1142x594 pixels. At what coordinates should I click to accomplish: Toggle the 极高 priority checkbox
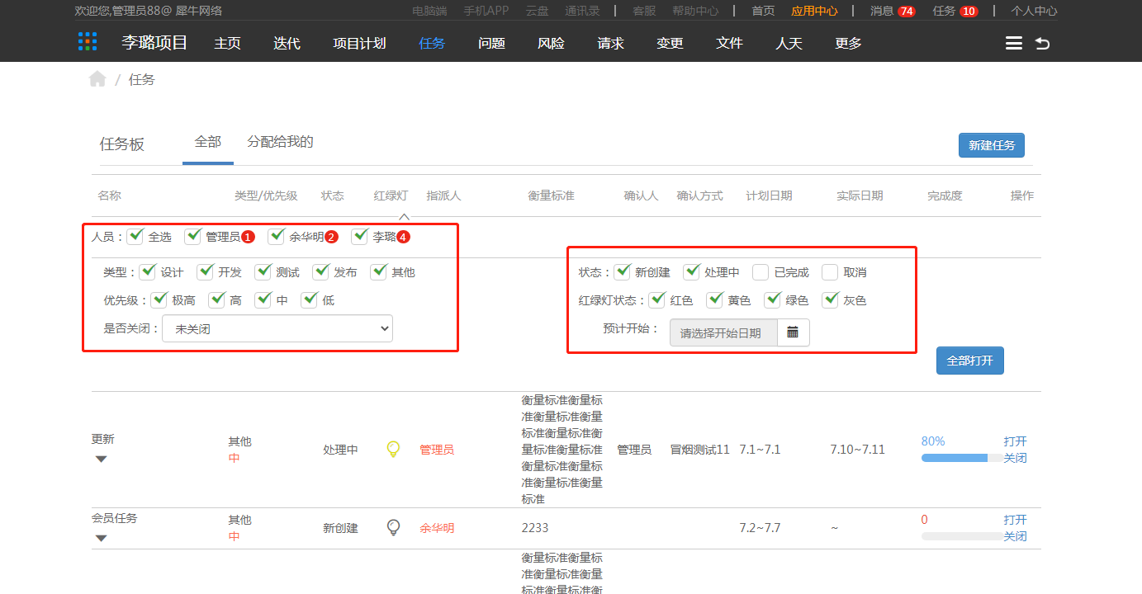(x=159, y=299)
